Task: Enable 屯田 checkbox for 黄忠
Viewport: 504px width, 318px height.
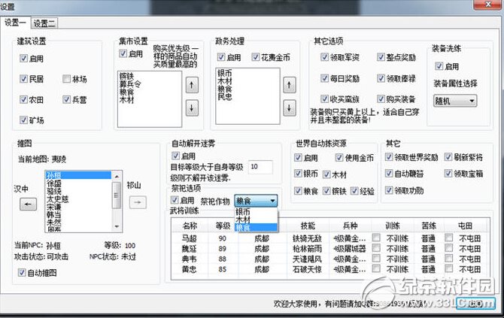Action: tap(449, 269)
